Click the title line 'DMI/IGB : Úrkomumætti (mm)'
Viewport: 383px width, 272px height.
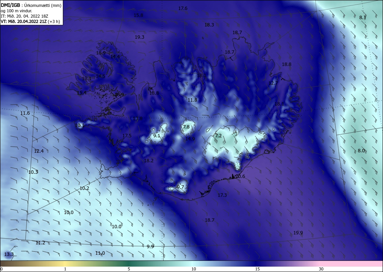click(x=31, y=5)
